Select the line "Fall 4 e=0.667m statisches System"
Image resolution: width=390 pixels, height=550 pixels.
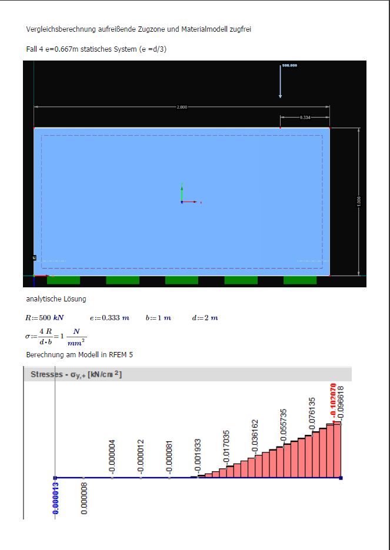click(x=96, y=49)
